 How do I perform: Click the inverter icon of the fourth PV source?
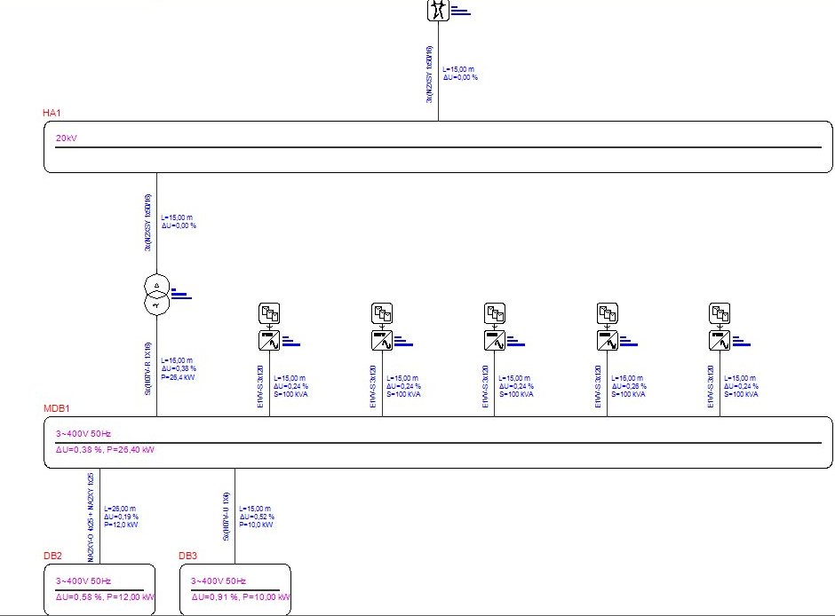pyautogui.click(x=608, y=340)
